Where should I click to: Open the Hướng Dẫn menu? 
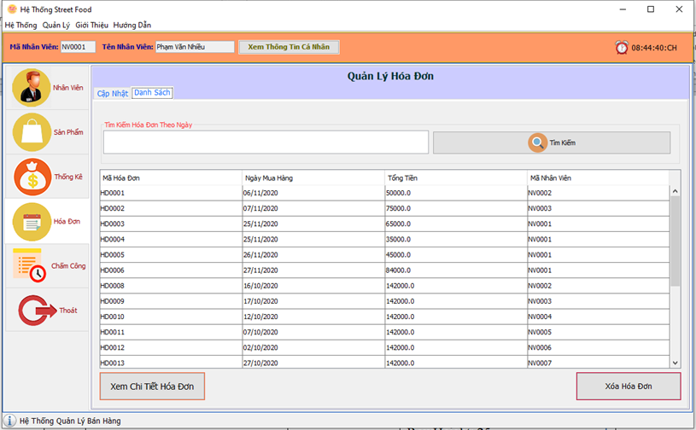point(132,25)
